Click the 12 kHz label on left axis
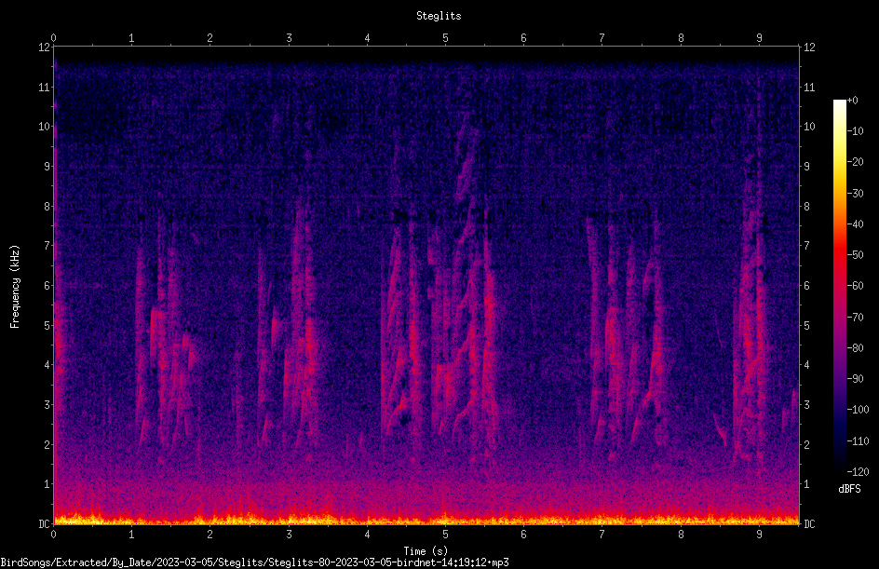Image resolution: width=879 pixels, height=569 pixels. tap(45, 47)
